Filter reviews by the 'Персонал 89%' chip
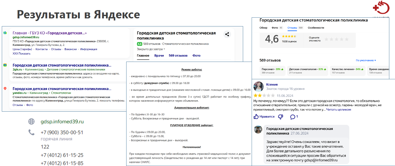The width and height of the screenshot is (395, 166). tap(272, 71)
